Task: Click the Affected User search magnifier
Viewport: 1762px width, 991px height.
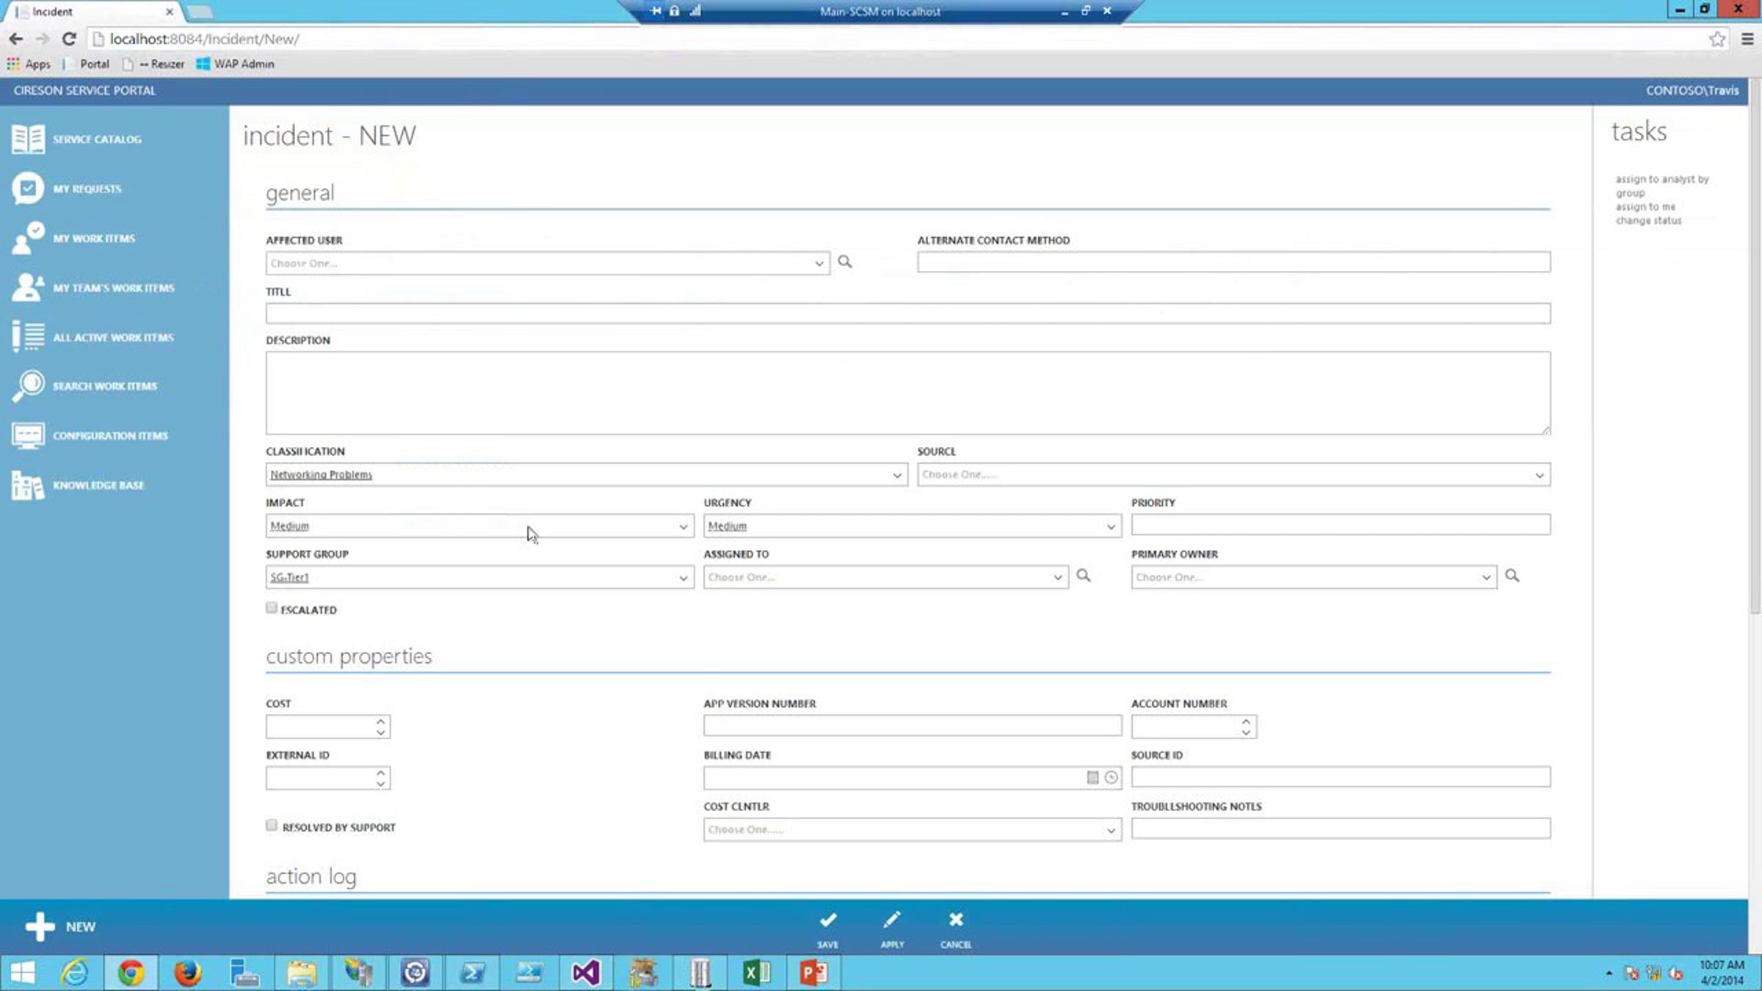Action: tap(845, 262)
